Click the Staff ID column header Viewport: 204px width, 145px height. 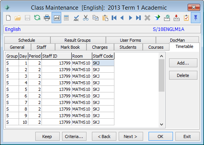(57, 56)
